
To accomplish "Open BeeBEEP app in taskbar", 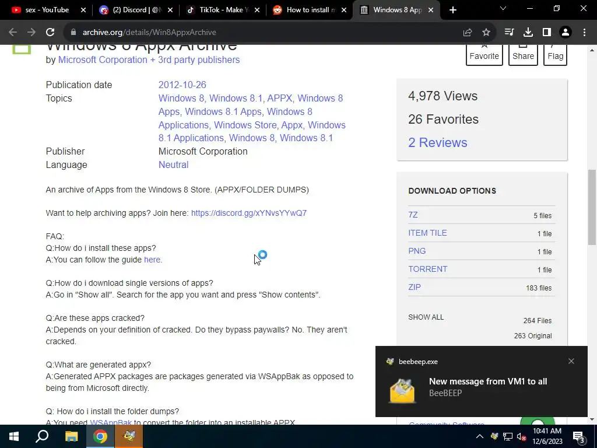I will coord(129,436).
